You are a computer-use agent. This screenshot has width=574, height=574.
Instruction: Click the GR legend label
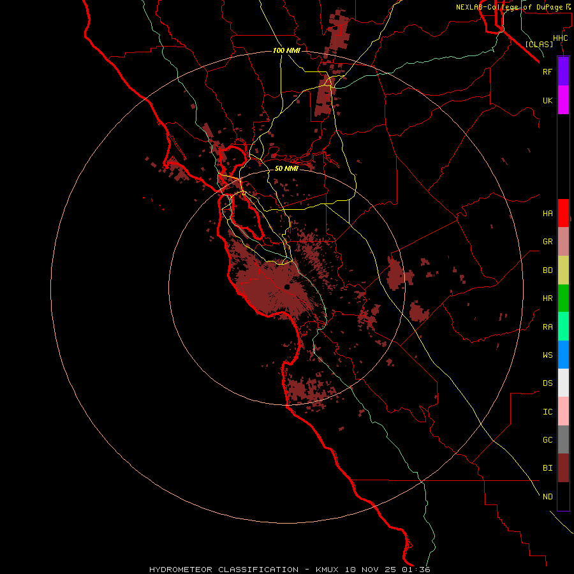547,242
